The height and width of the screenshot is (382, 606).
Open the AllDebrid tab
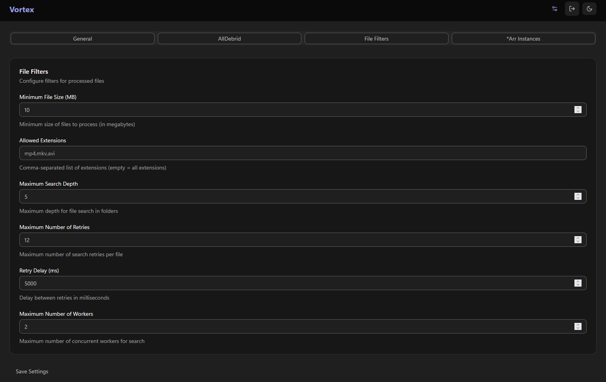click(229, 39)
